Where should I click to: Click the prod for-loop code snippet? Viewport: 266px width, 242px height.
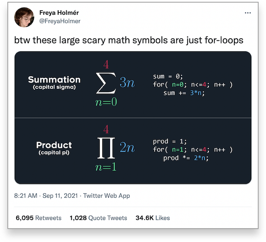click(193, 150)
